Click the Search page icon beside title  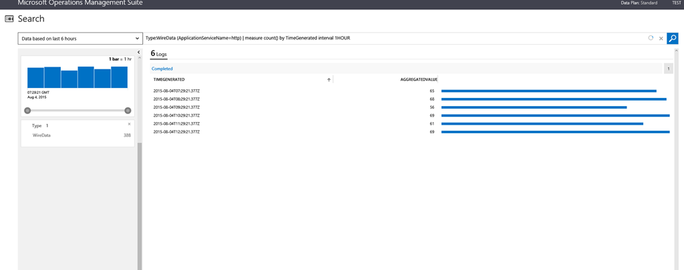coord(9,19)
